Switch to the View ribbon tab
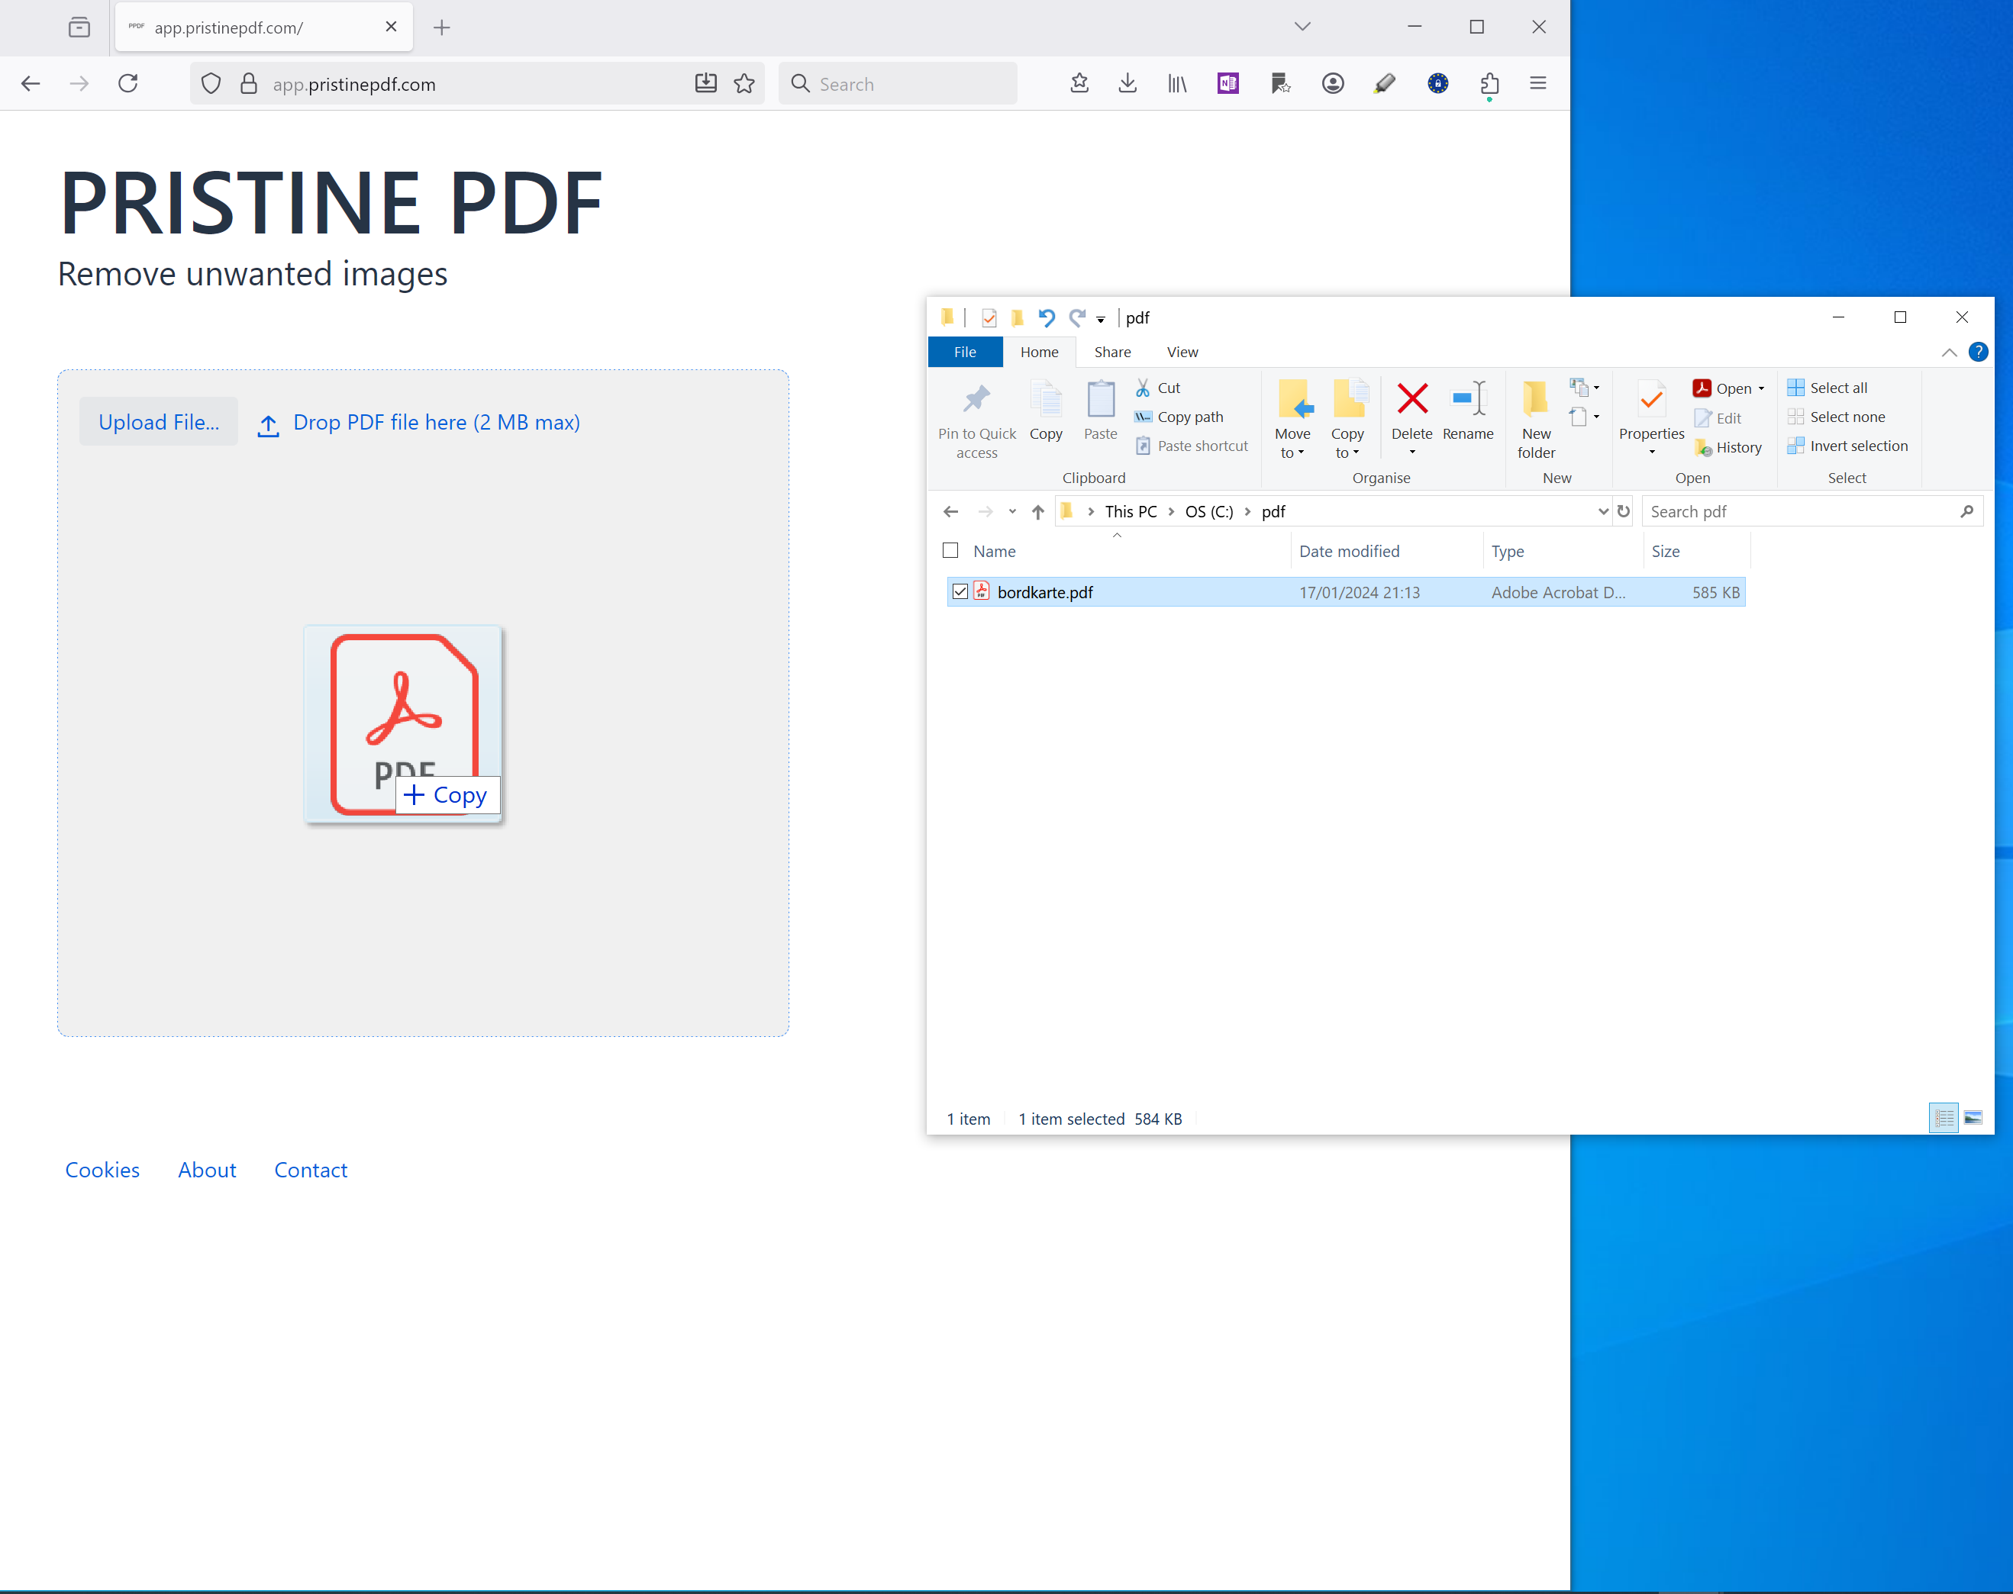The image size is (2013, 1594). pos(1181,352)
